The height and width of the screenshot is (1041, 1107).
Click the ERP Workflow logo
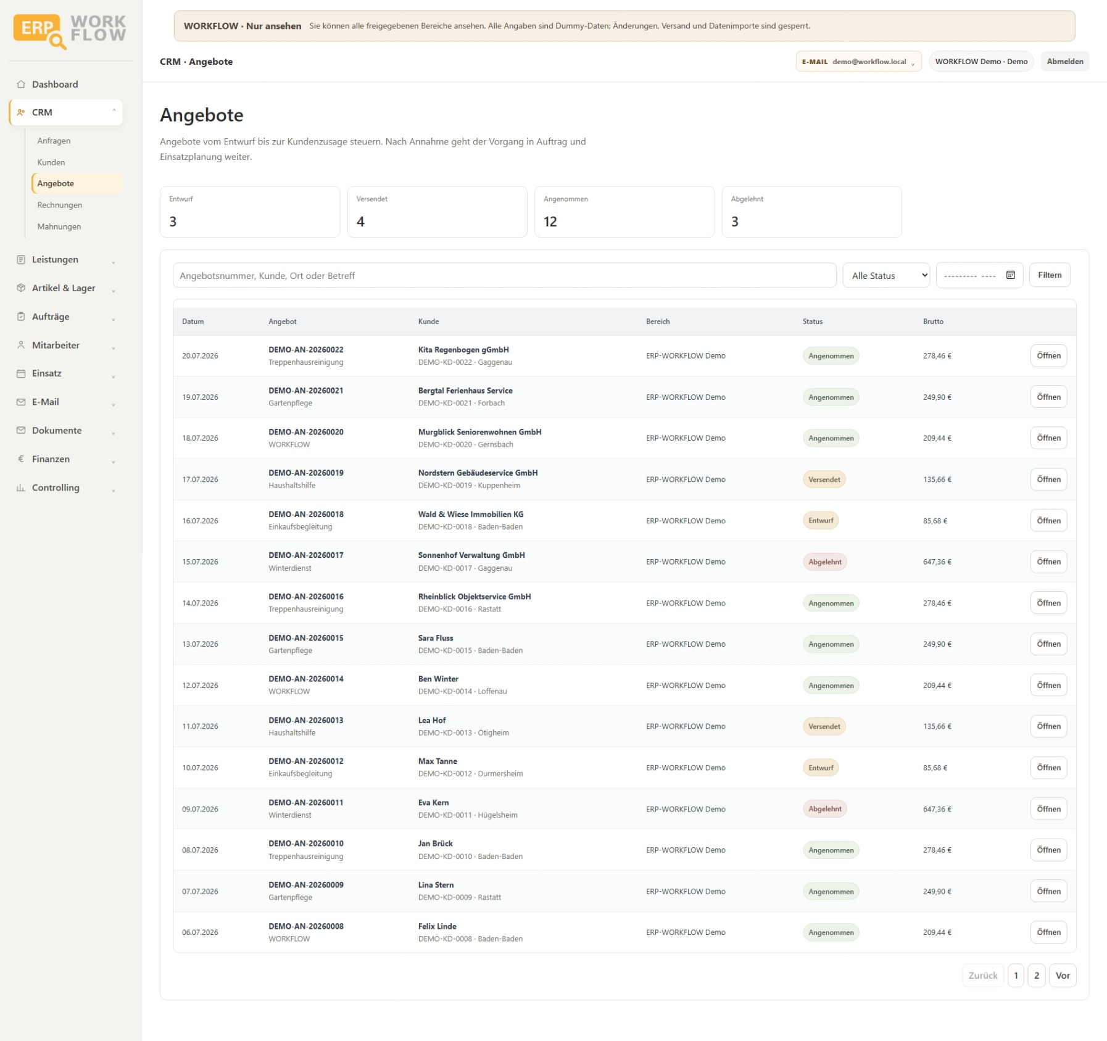pos(70,31)
